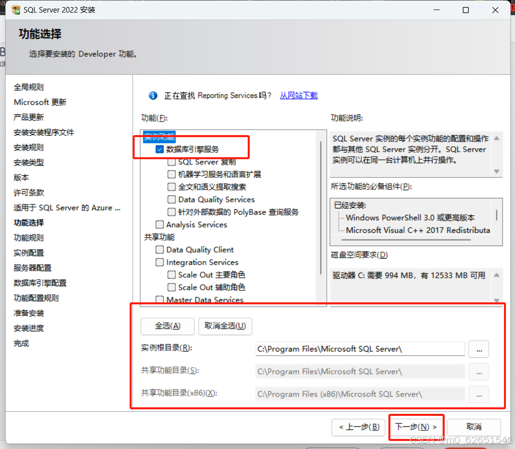Select 安装进度 step in sidebar
This screenshot has width=515, height=449.
point(29,328)
